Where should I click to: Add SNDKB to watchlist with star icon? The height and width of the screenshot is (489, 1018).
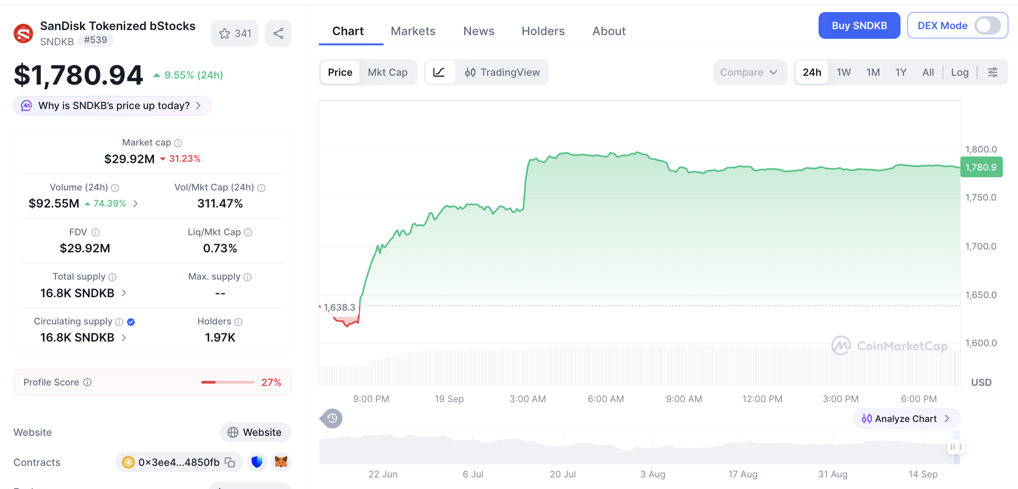click(x=235, y=33)
